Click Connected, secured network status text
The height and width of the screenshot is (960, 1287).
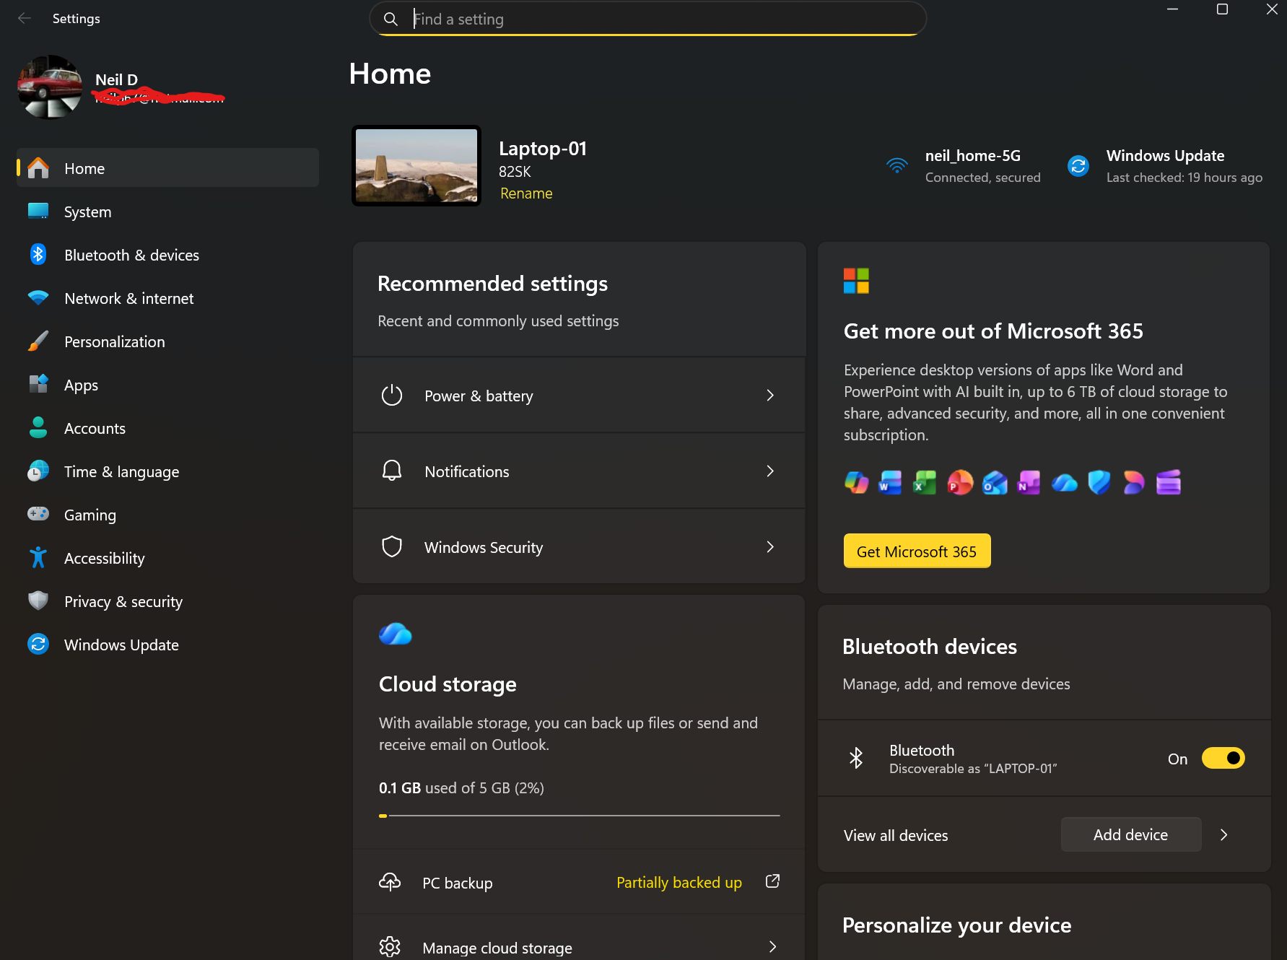click(982, 178)
